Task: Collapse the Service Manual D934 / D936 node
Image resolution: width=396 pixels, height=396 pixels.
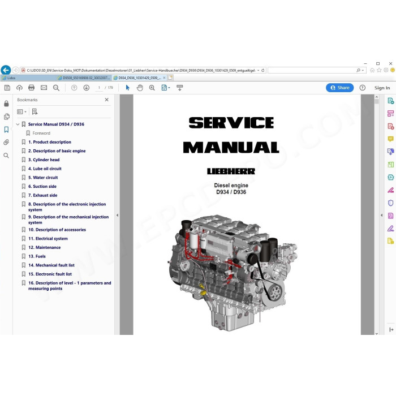Action: point(18,124)
